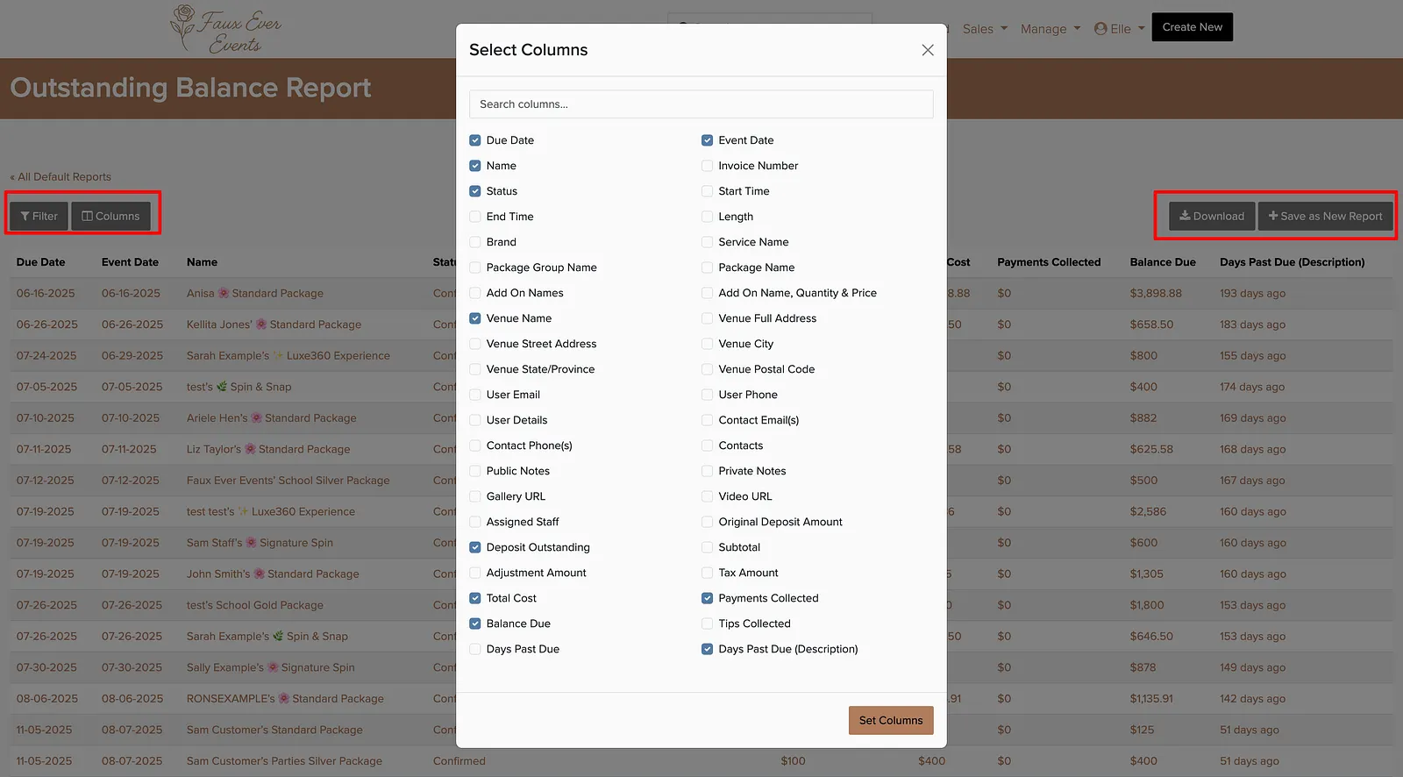The height and width of the screenshot is (777, 1403).
Task: Check the Public Notes column
Action: point(475,471)
